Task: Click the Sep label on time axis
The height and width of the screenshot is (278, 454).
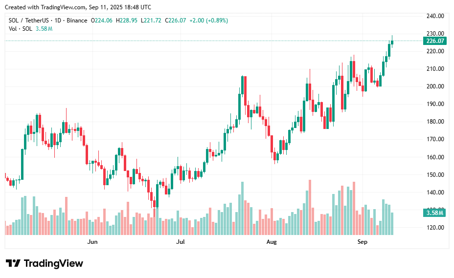Action: pos(362,242)
